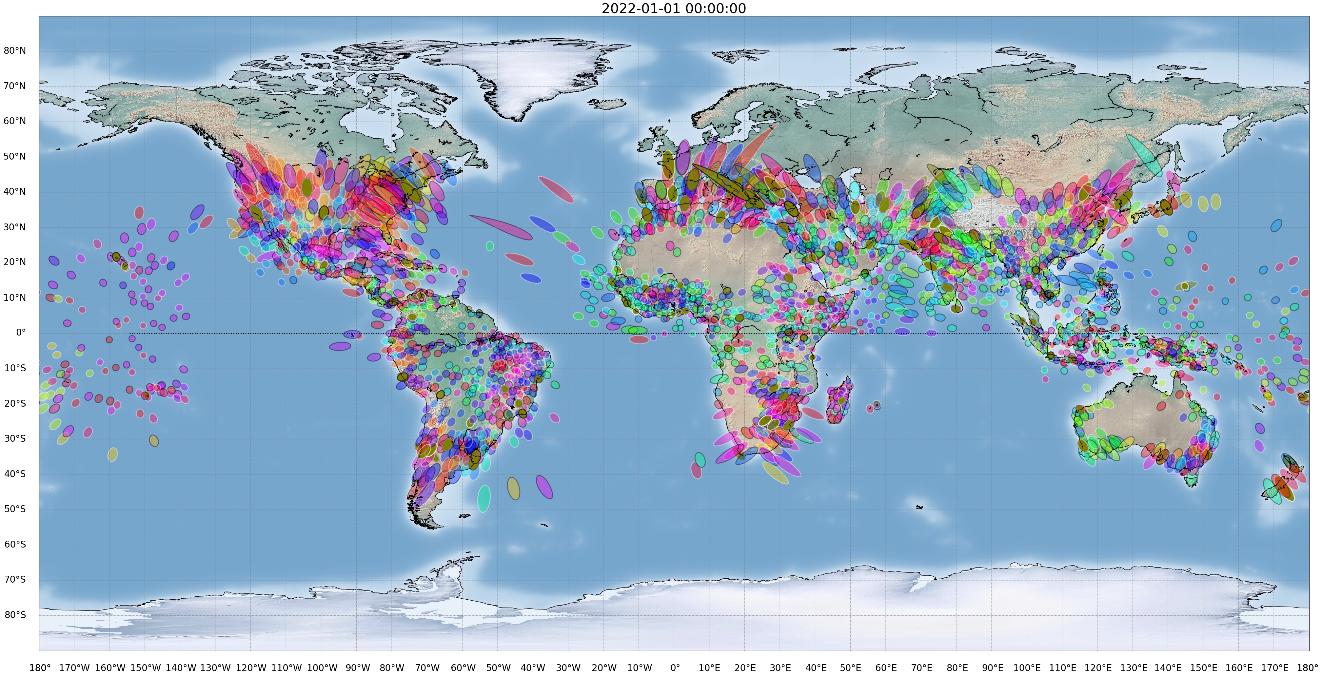Choose the "30°W" longitude label

point(569,668)
